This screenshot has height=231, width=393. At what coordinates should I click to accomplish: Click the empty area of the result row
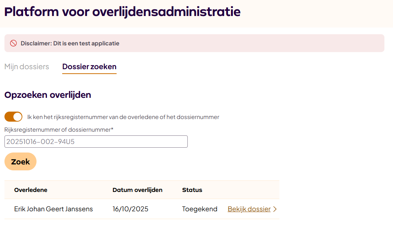pyautogui.click(x=168, y=209)
